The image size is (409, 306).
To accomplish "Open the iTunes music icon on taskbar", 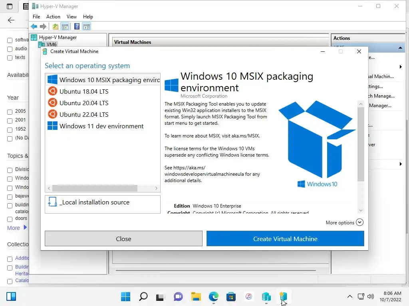I will coord(248,296).
